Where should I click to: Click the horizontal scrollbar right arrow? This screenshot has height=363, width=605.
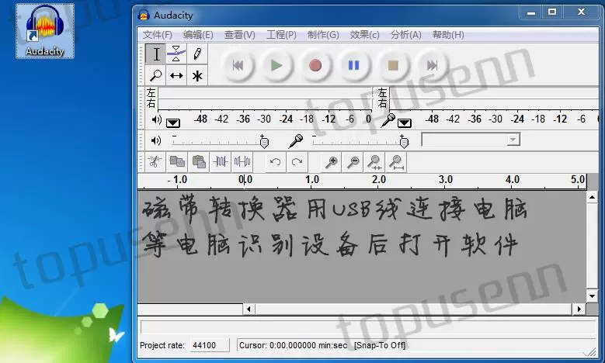click(x=579, y=309)
